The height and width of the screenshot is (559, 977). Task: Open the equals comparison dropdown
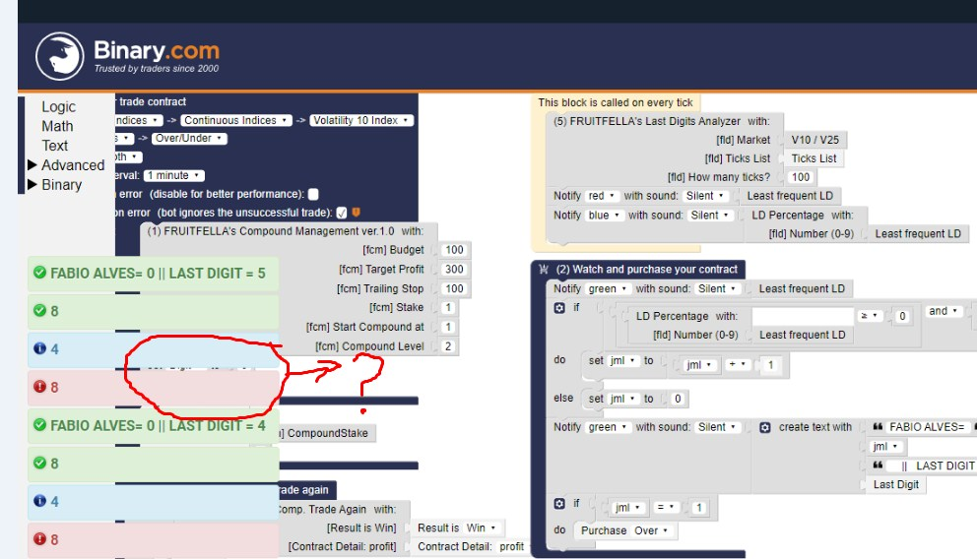pos(666,508)
